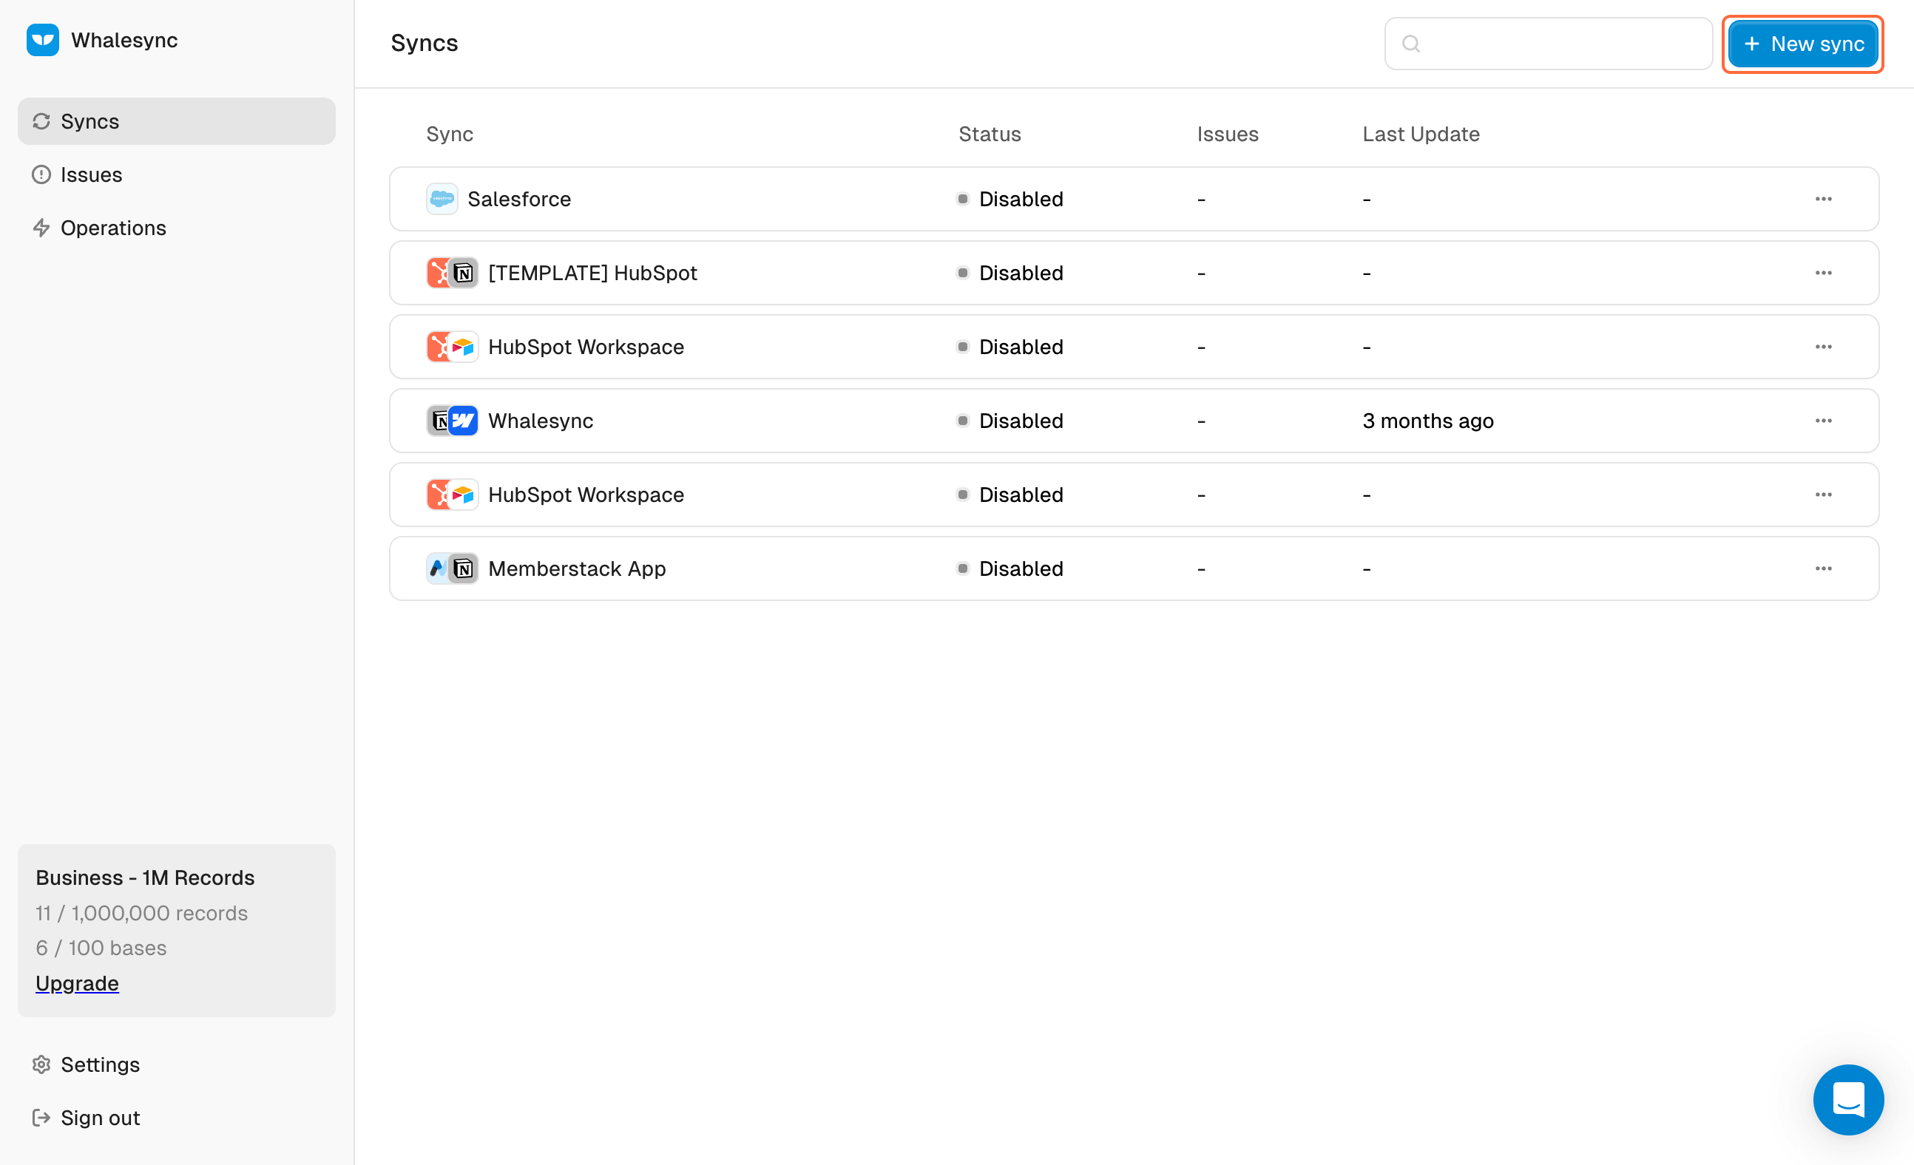The width and height of the screenshot is (1914, 1165).
Task: Open the Issues page in the sidebar
Action: pos(176,174)
